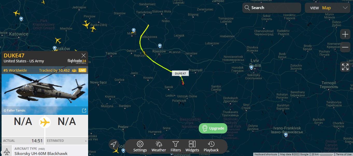
Task: Open Terms of Use link
Action: (344, 154)
